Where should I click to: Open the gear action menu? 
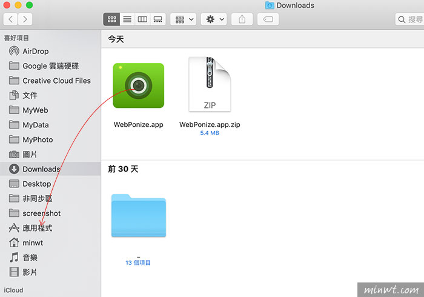[x=215, y=19]
